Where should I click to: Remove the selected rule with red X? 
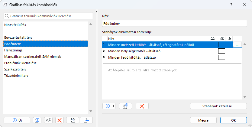coord(142,106)
